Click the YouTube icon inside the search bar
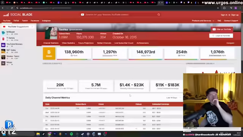 point(82,14)
